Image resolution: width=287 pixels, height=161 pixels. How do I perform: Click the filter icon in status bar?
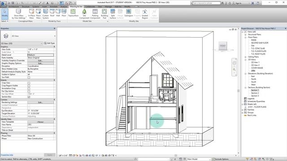[x=271, y=159]
